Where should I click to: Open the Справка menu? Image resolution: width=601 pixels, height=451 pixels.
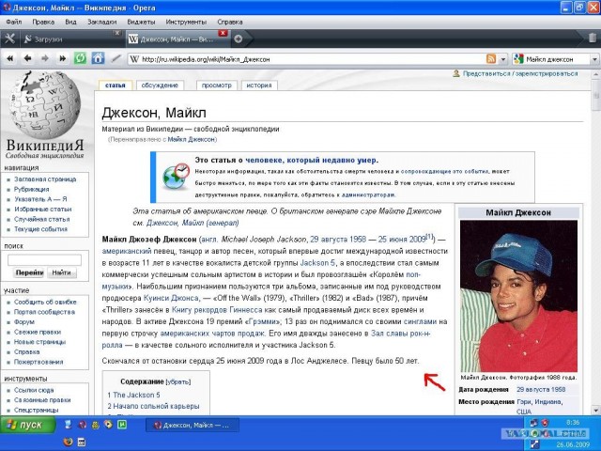230,22
